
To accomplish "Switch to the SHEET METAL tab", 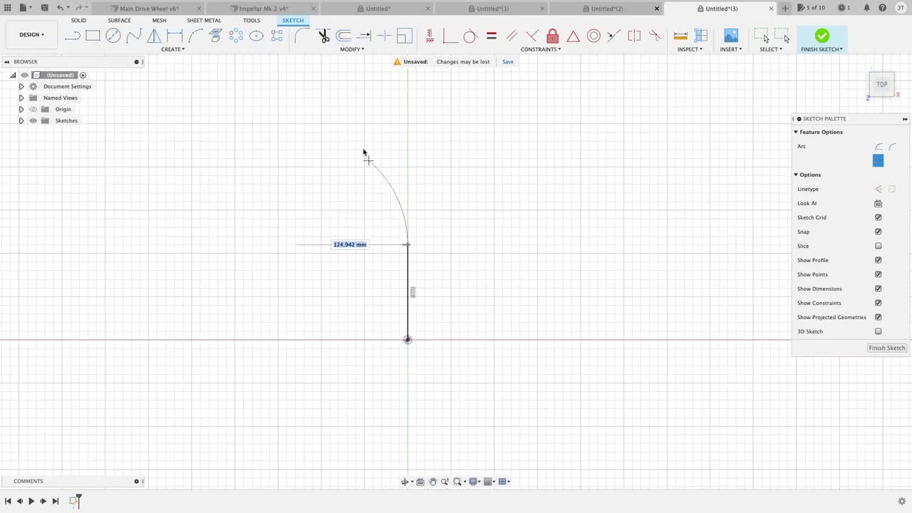I will click(x=204, y=20).
